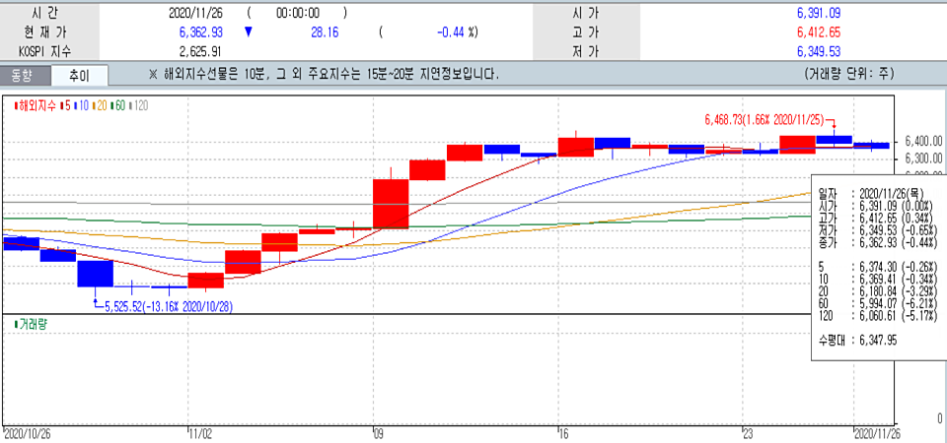The width and height of the screenshot is (947, 443).
Task: Click the 시 가 label in header
Action: pos(585,13)
